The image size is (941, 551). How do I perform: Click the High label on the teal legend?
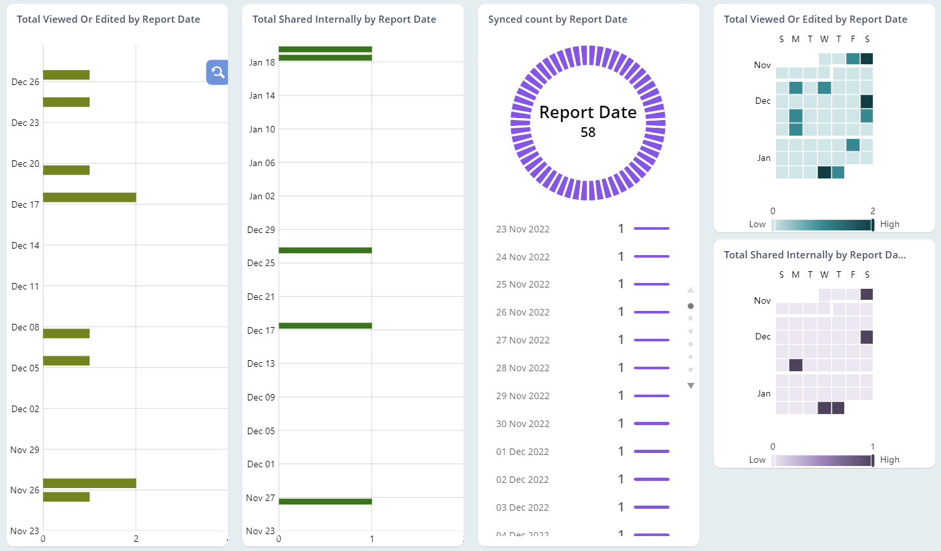(890, 224)
